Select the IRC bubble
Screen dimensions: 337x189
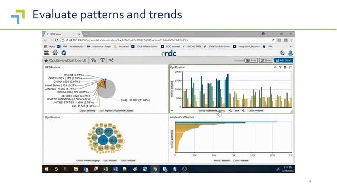[100, 131]
